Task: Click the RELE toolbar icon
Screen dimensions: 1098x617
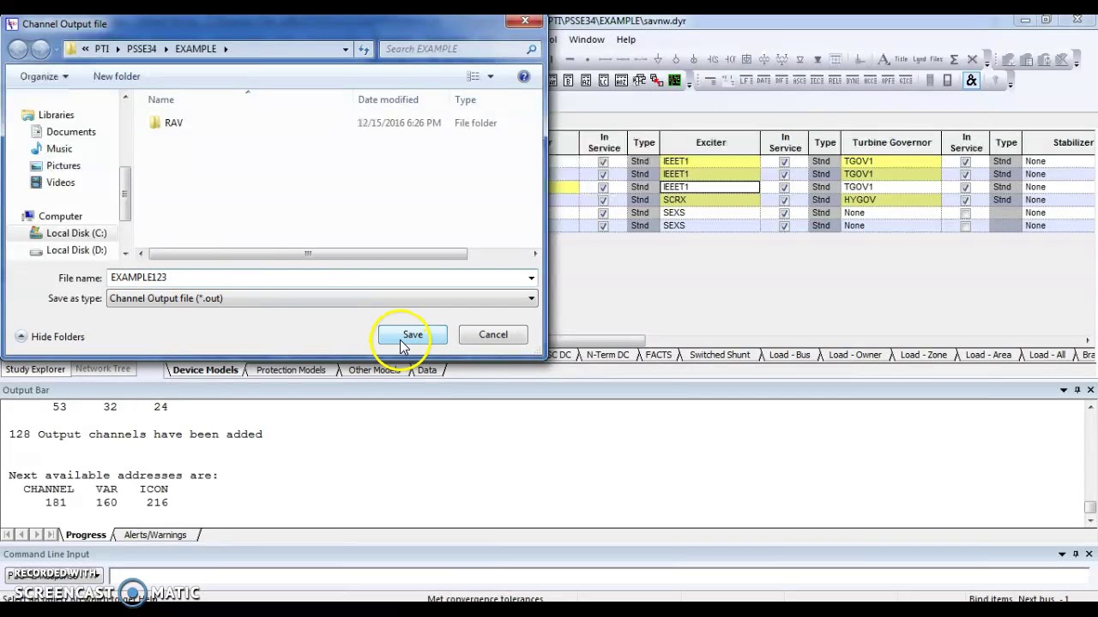Action: pyautogui.click(x=835, y=80)
